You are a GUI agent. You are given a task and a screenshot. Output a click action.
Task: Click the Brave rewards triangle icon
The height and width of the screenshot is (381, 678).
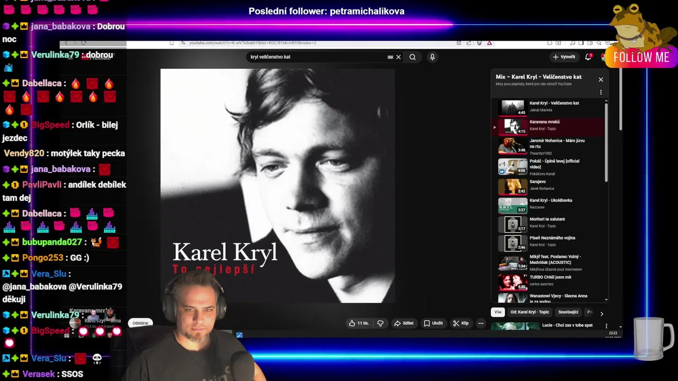(489, 43)
